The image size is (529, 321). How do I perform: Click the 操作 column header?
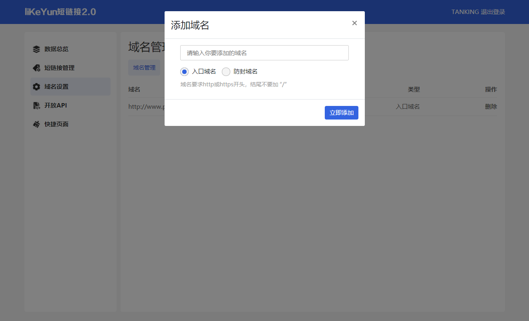tap(491, 90)
